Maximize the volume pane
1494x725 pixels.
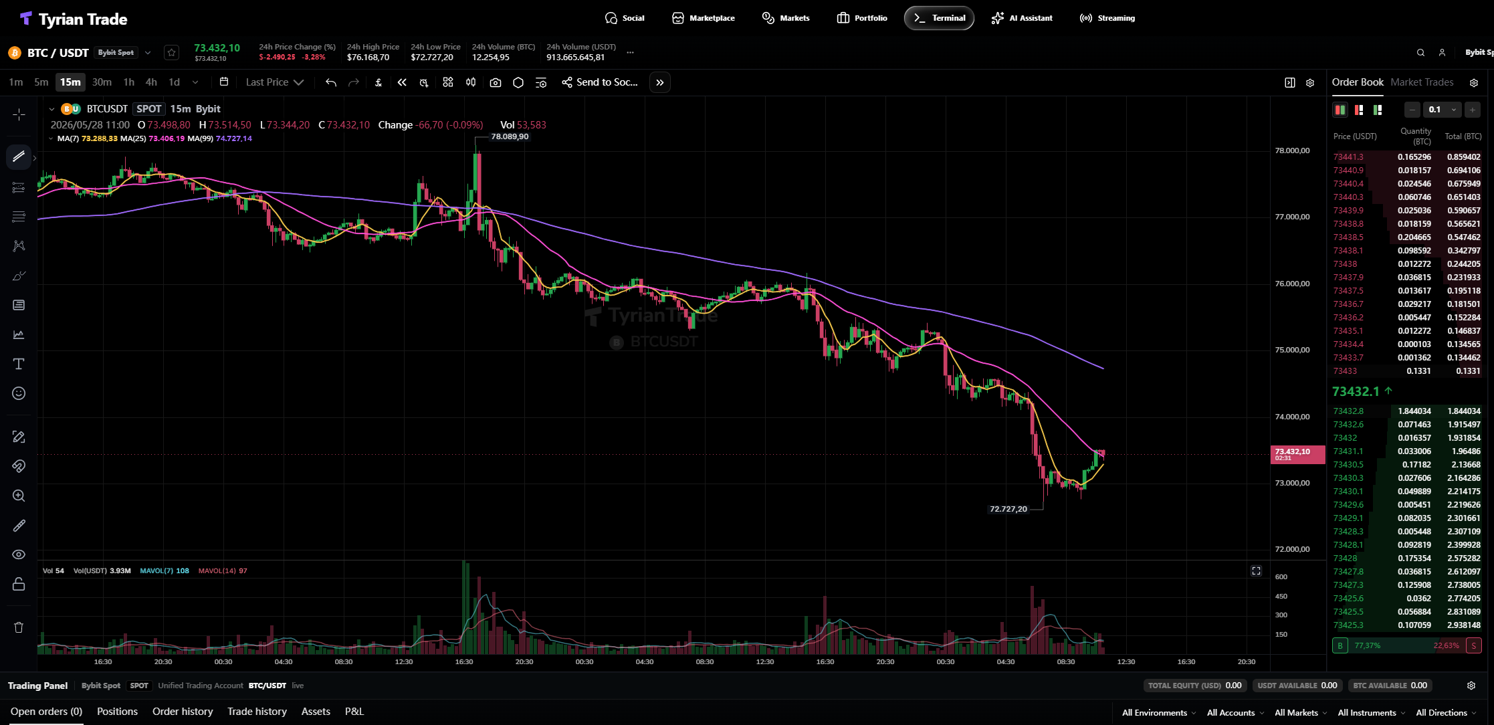1256,571
